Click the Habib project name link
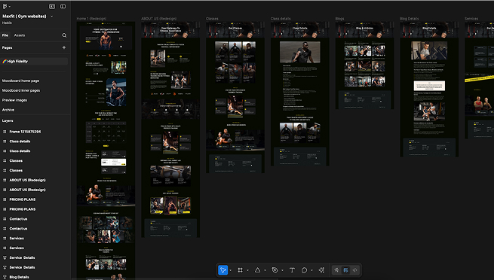This screenshot has width=494, height=280. click(x=7, y=23)
